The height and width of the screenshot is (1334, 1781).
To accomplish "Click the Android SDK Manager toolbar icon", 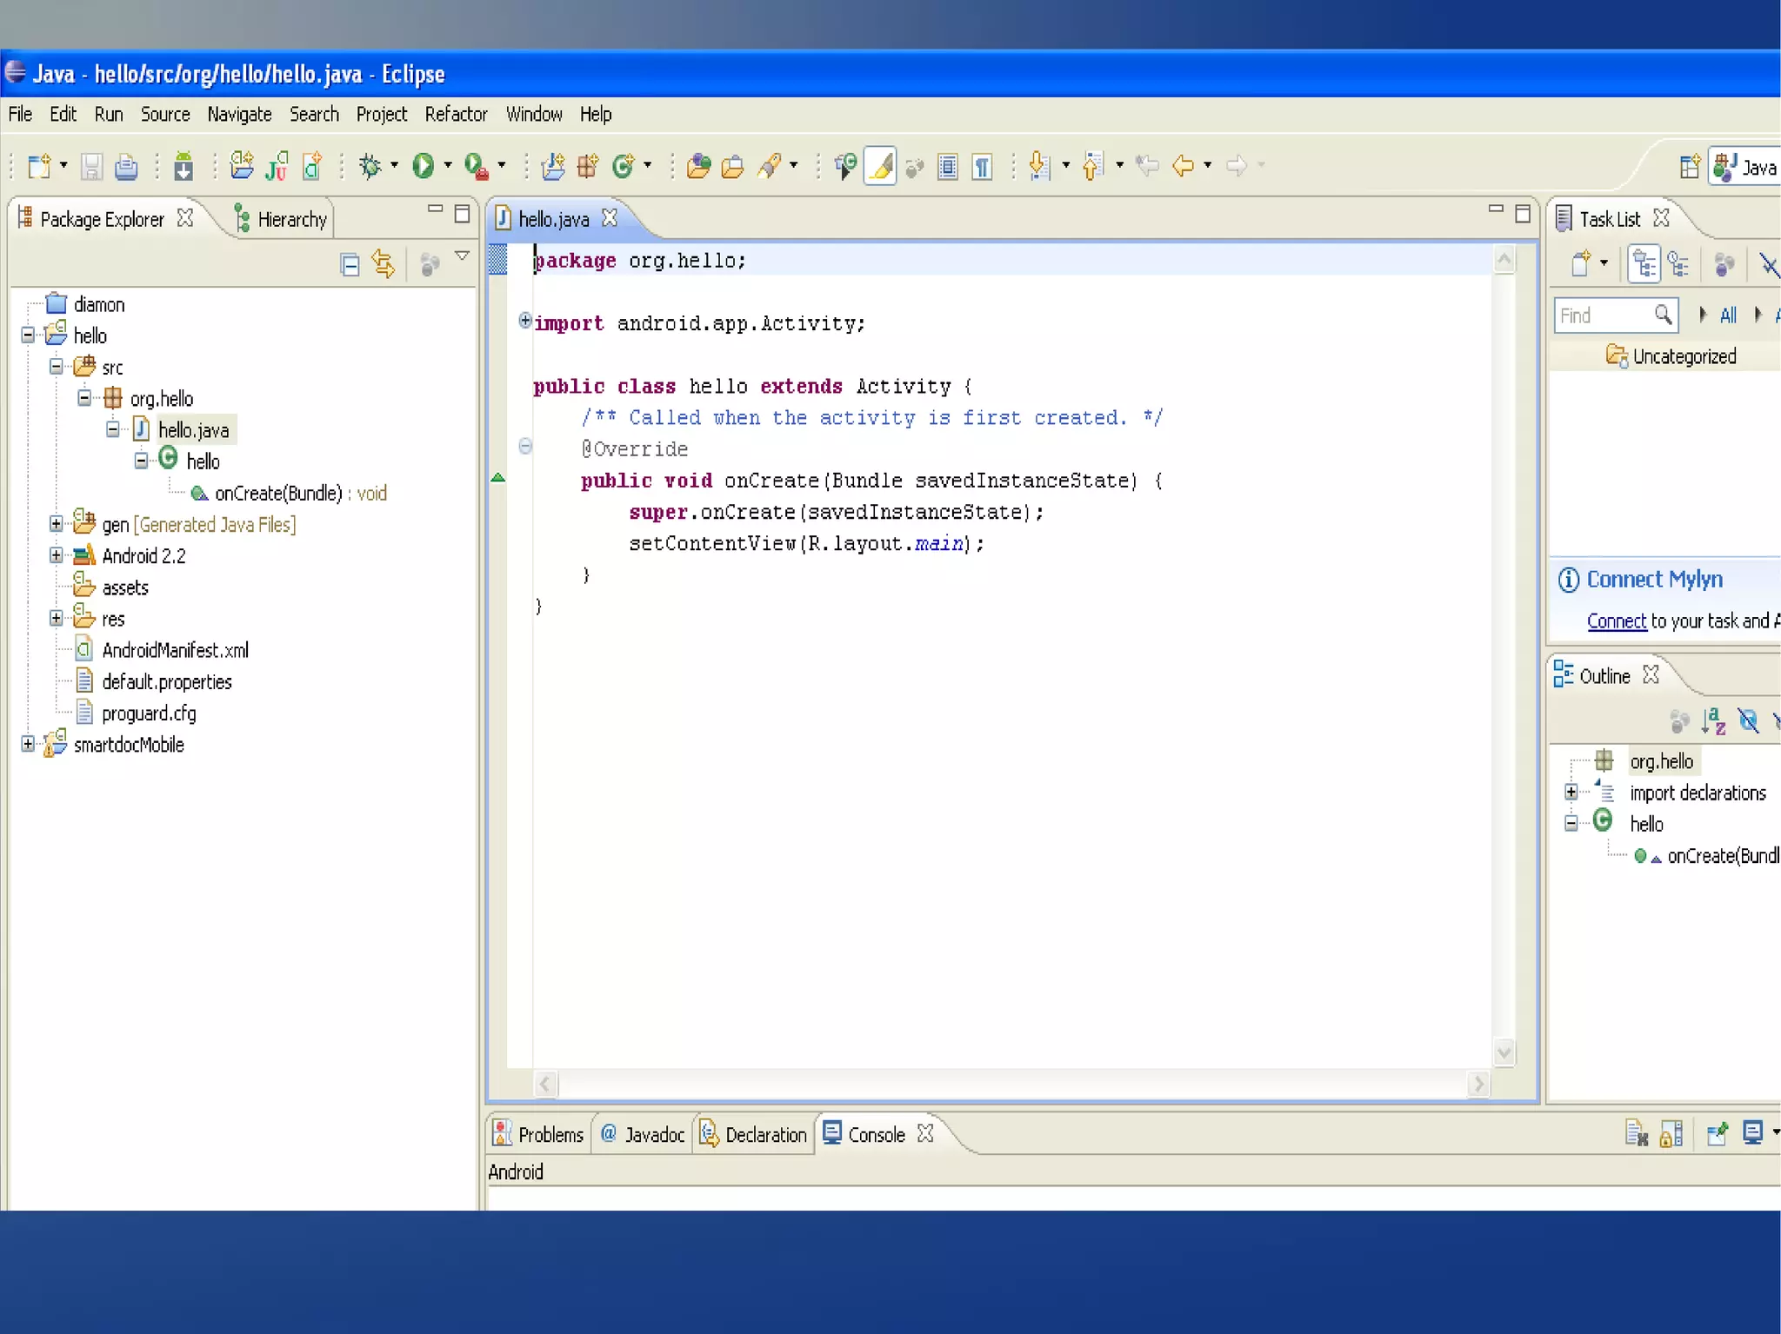I will pyautogui.click(x=183, y=165).
